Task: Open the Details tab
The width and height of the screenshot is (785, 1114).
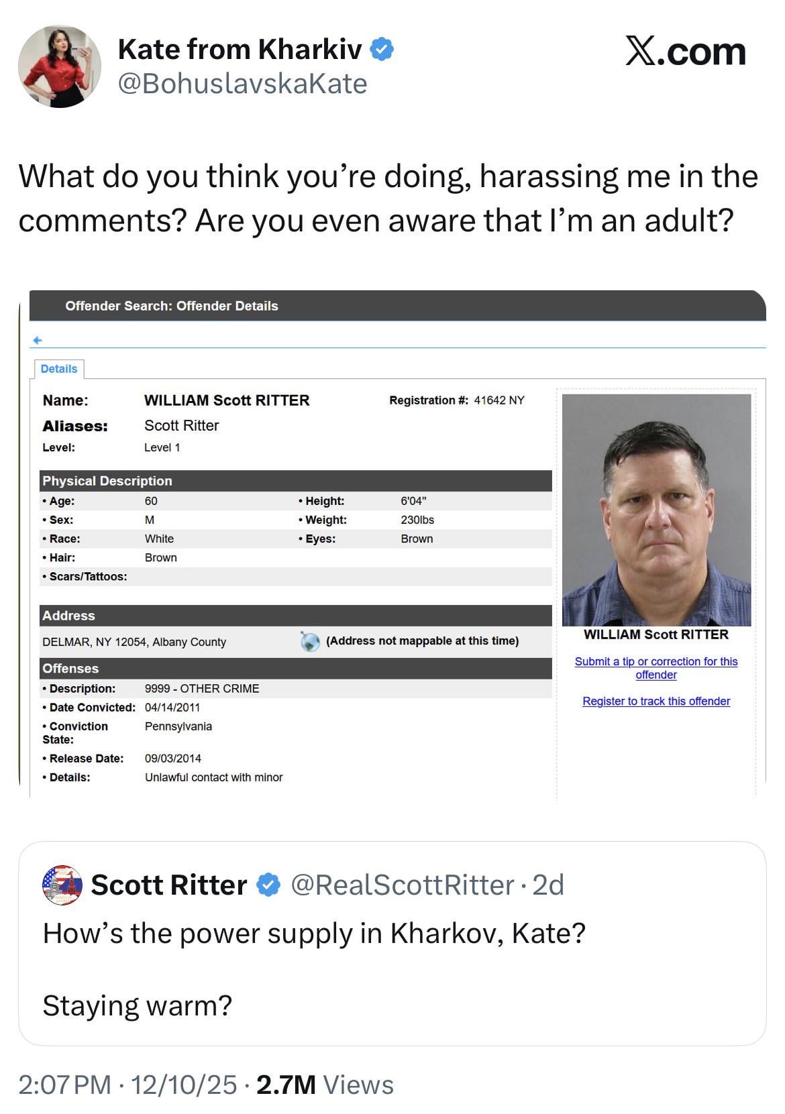Action: point(59,369)
